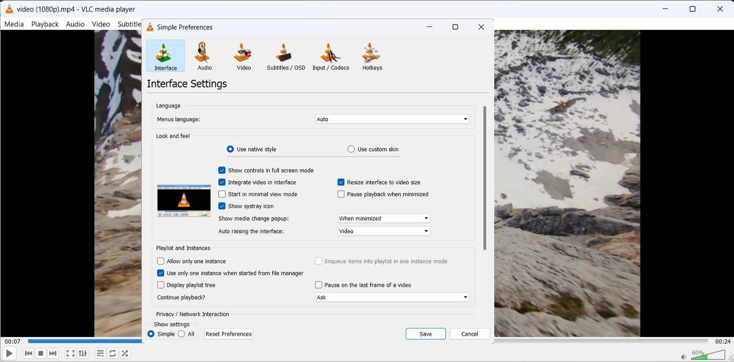
Task: Uncheck Resize interface to video size
Action: (341, 182)
